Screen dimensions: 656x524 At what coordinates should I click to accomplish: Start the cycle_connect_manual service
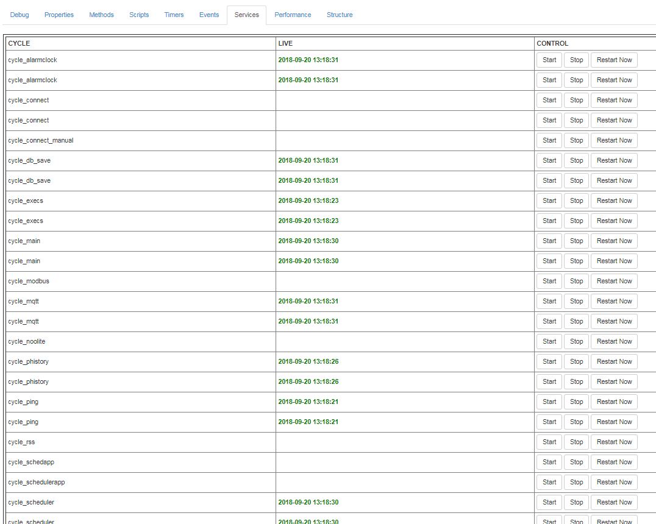coord(549,140)
